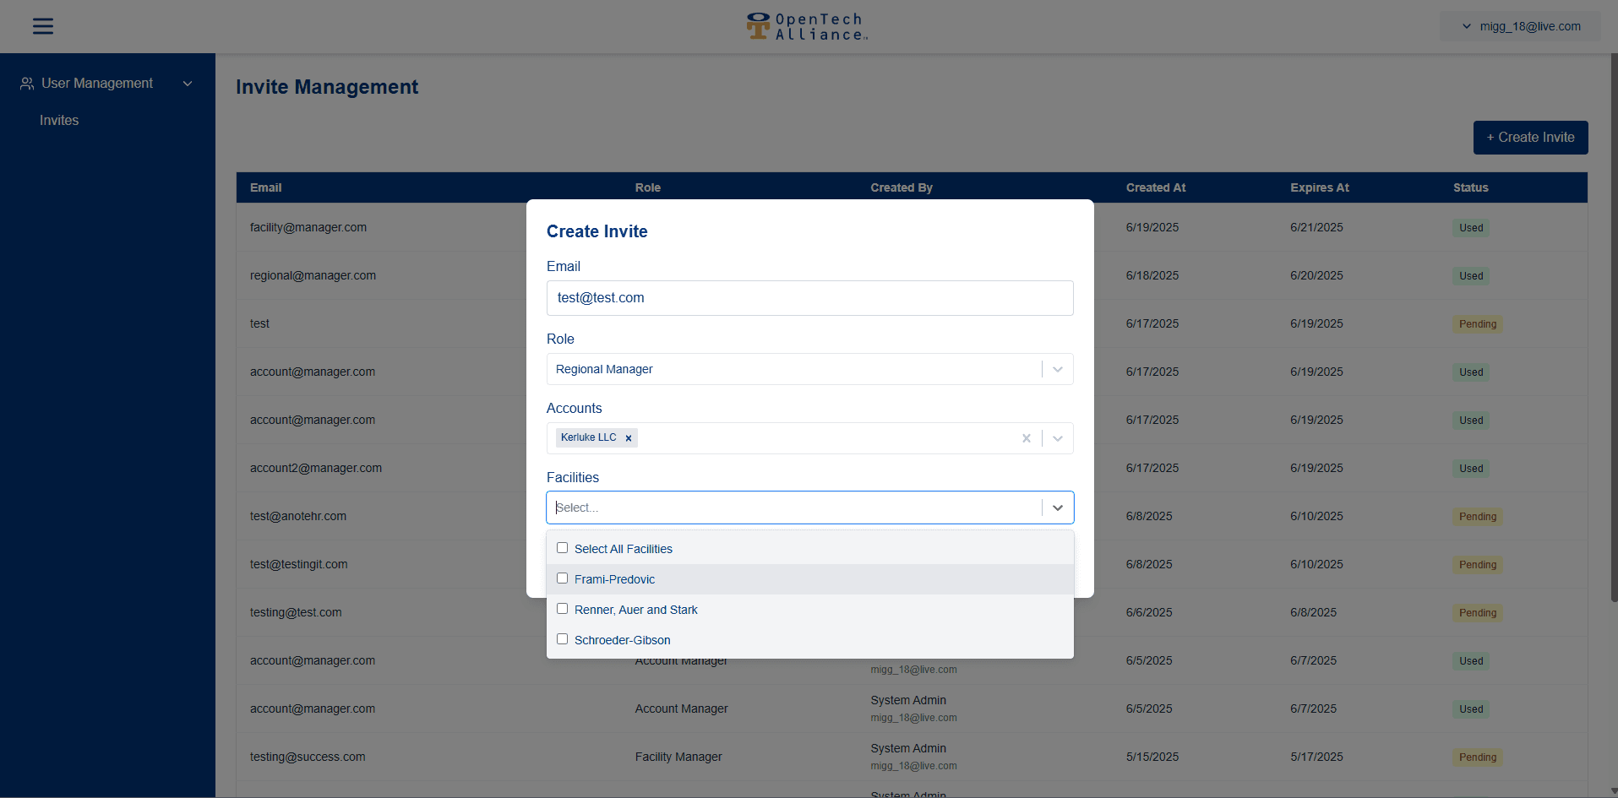Screen dimensions: 1618x798
Task: Select the testing@test.com email cell
Action: [296, 612]
